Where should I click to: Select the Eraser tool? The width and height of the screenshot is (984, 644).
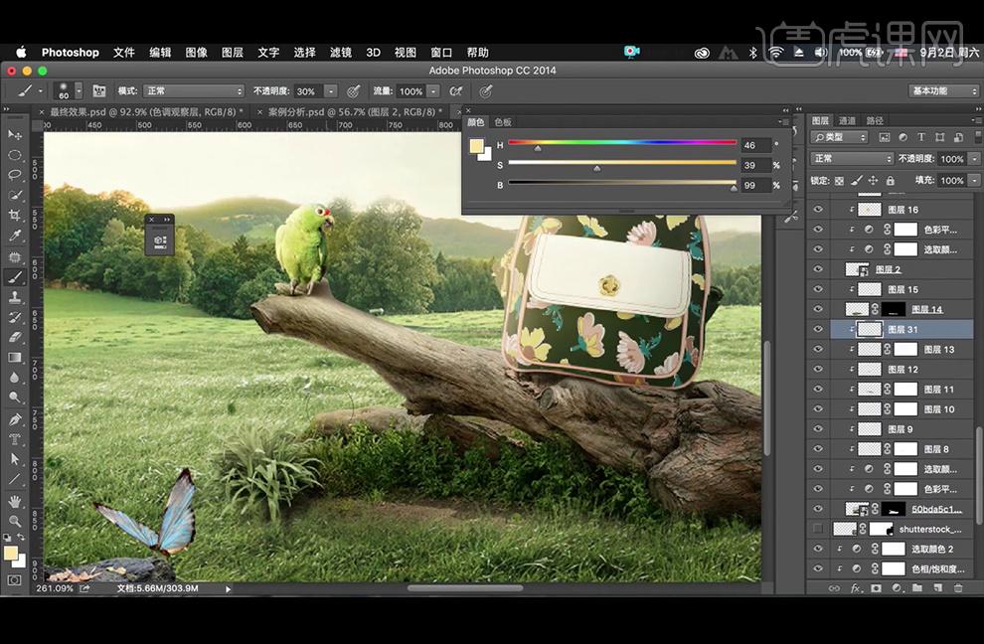coord(15,337)
